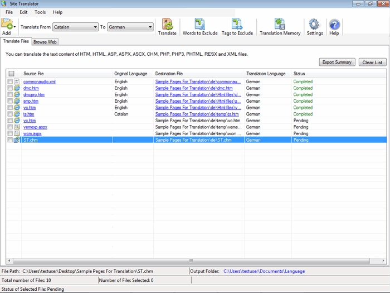
Task: Open Translation Memory tool
Action: (x=280, y=27)
